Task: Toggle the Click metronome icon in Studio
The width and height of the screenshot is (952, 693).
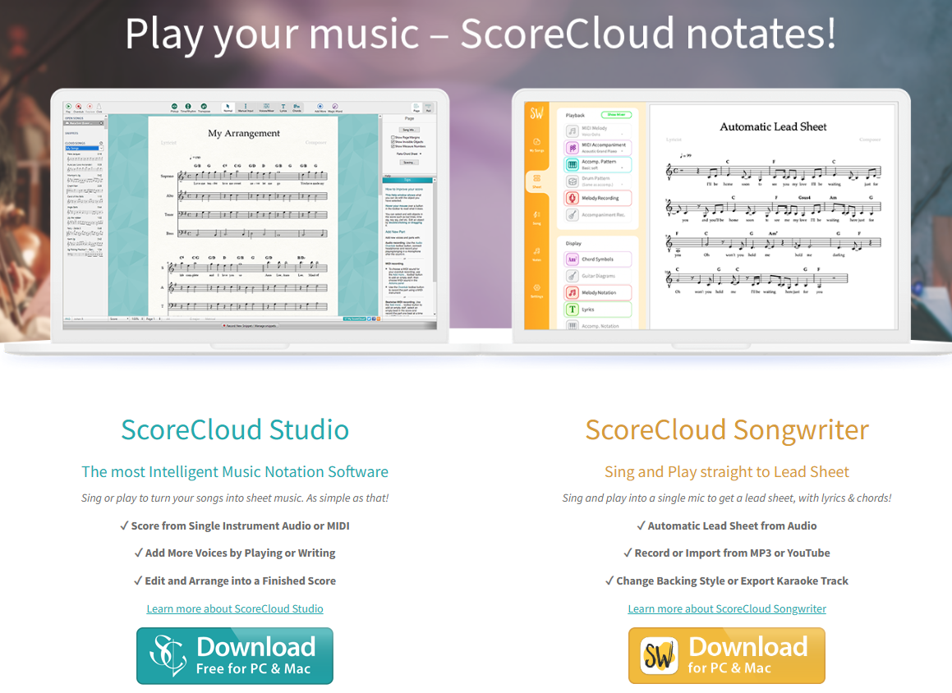Action: pyautogui.click(x=99, y=106)
